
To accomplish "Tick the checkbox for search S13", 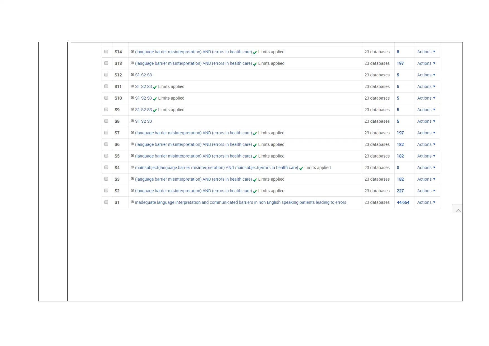I will pos(106,63).
